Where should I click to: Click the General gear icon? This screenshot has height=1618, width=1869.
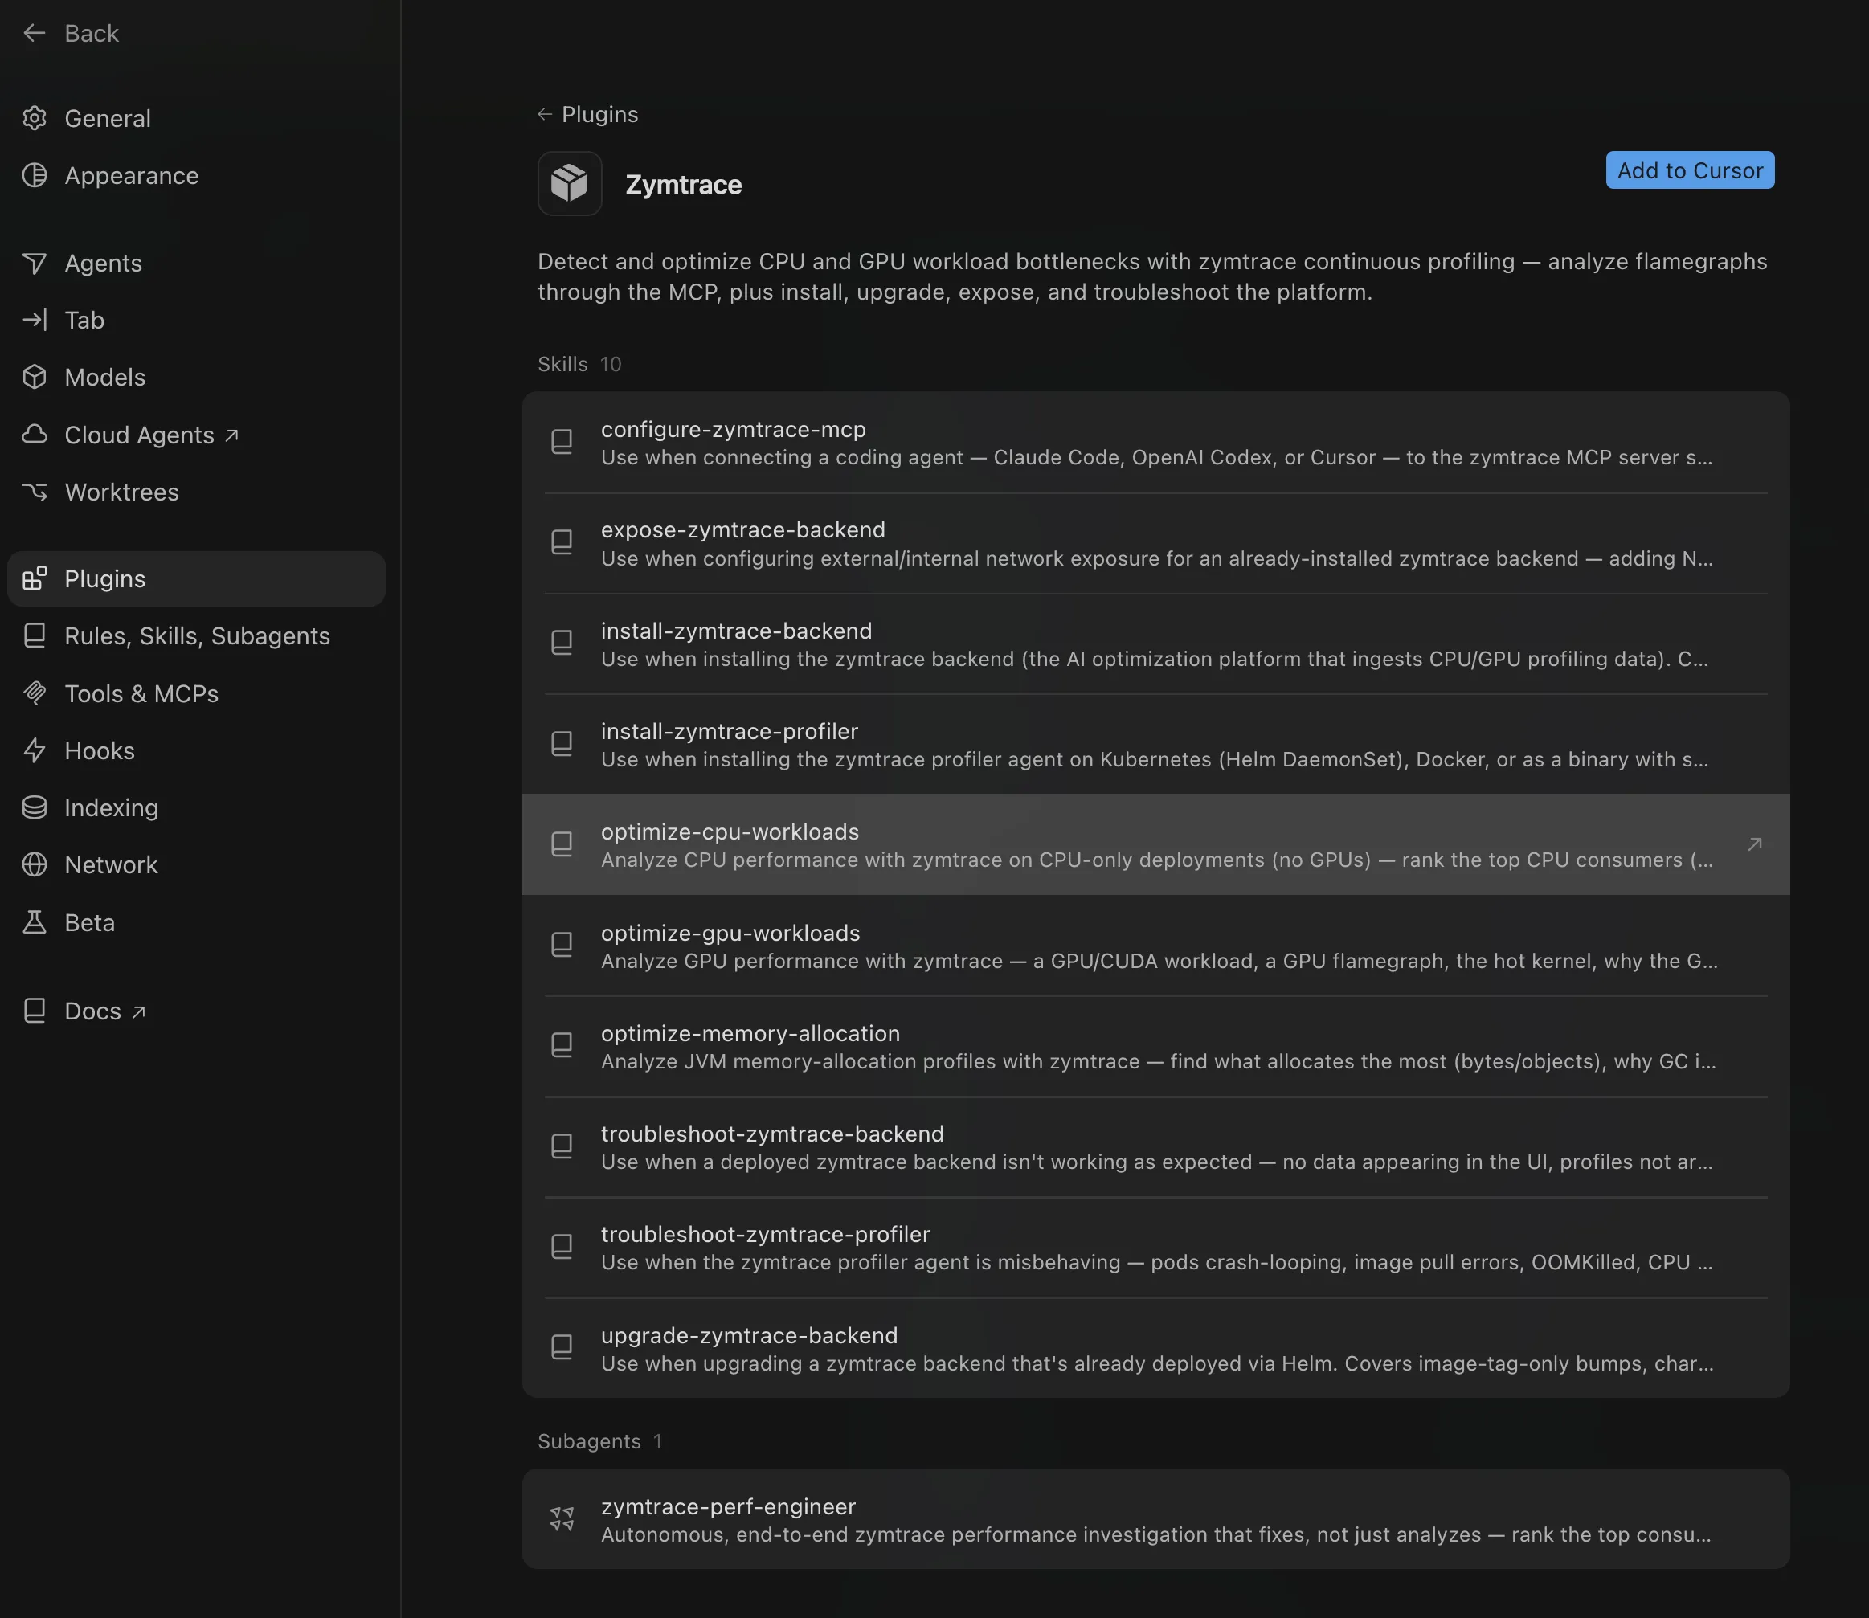coord(35,118)
